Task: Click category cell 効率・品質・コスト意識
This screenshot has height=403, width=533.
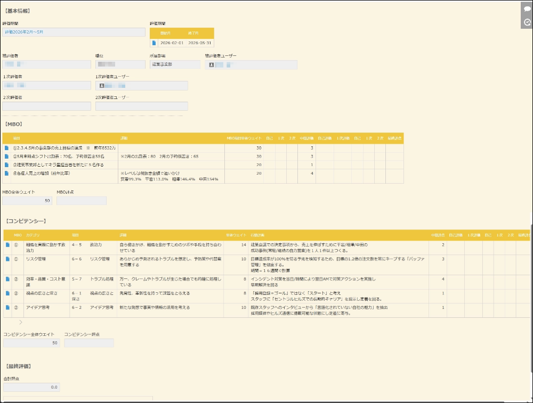Action: tap(45, 282)
